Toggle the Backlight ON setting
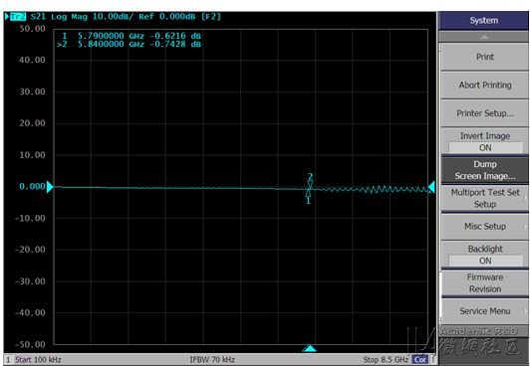This screenshot has height=366, width=530. [x=485, y=255]
